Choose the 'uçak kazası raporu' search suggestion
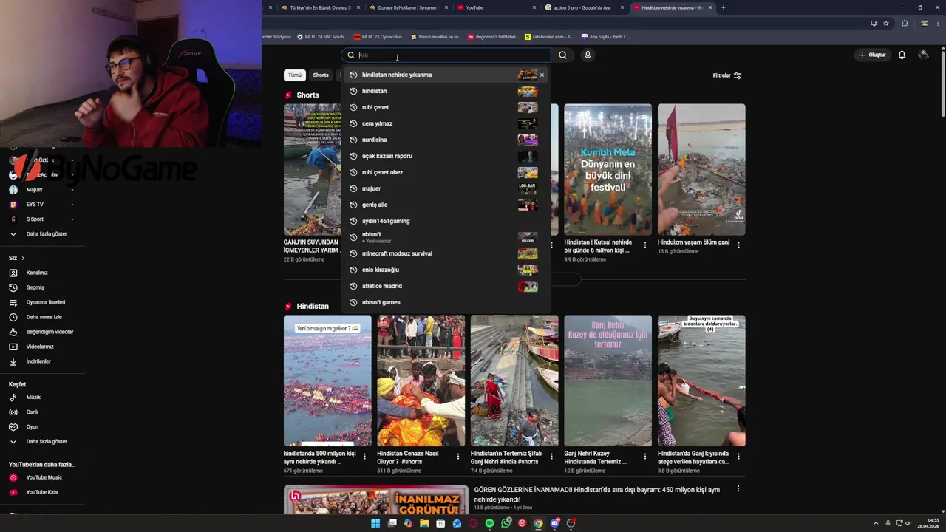 [446, 156]
